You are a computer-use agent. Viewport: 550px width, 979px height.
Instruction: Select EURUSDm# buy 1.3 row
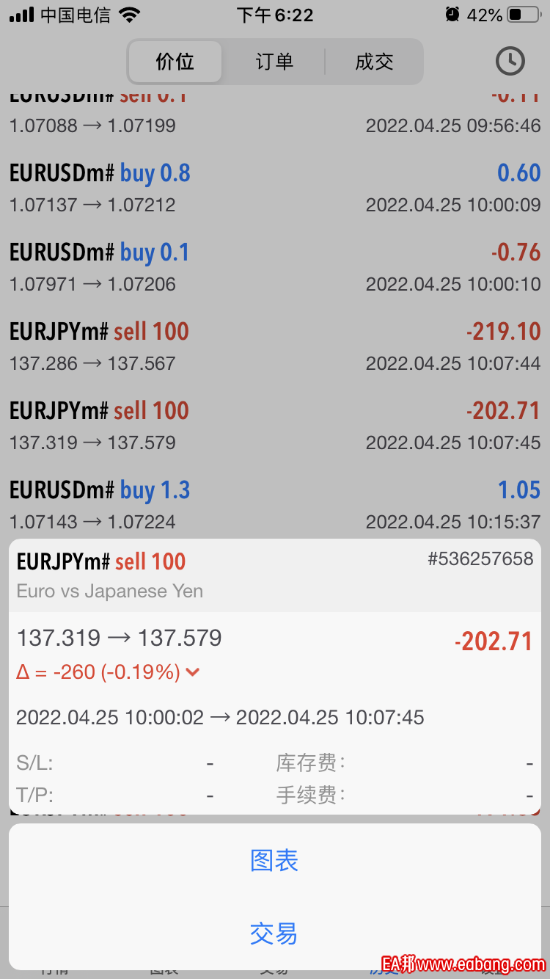coord(275,505)
